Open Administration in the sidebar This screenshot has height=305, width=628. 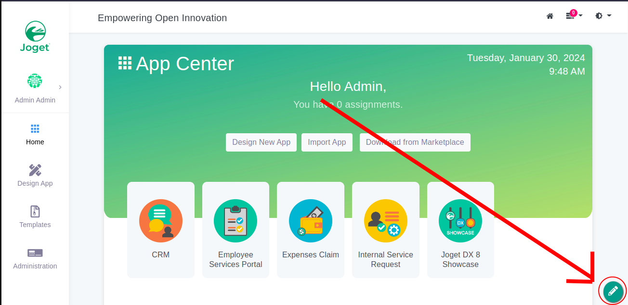pyautogui.click(x=35, y=259)
